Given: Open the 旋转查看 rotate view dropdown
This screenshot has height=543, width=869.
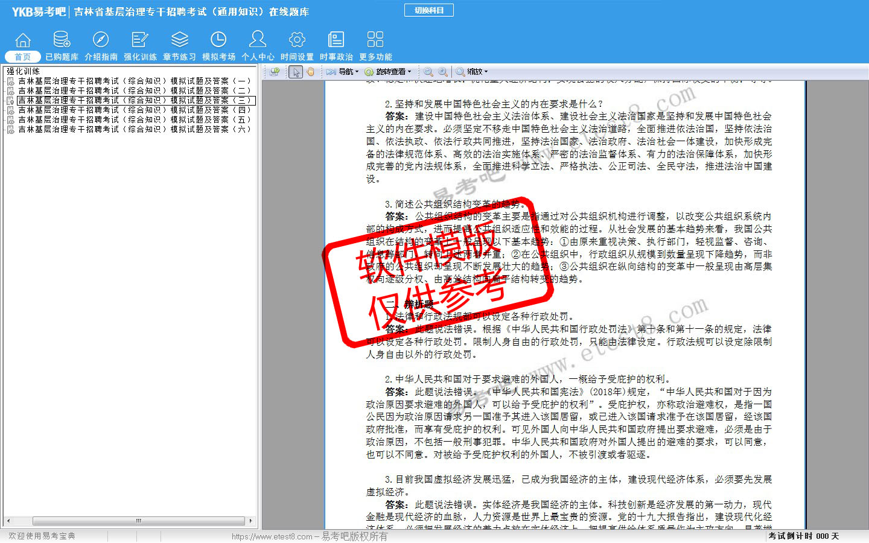Looking at the screenshot, I should pos(388,72).
